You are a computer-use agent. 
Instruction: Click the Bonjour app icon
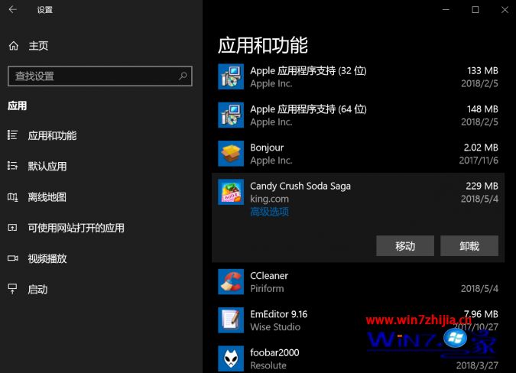[231, 154]
